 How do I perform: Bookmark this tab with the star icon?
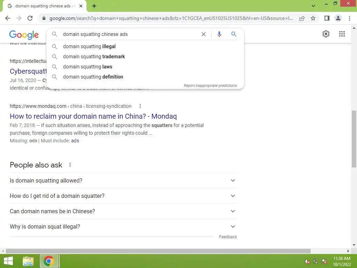[313, 18]
